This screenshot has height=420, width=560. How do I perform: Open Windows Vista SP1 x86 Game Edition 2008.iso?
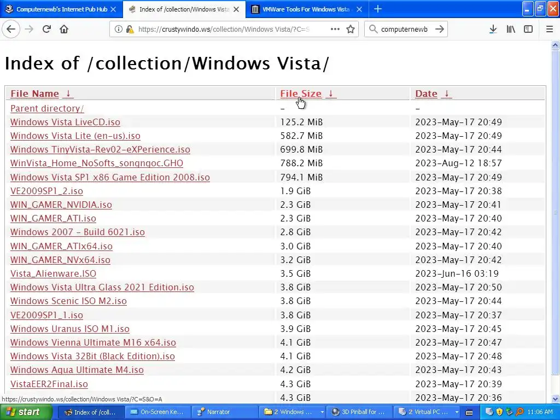110,177
